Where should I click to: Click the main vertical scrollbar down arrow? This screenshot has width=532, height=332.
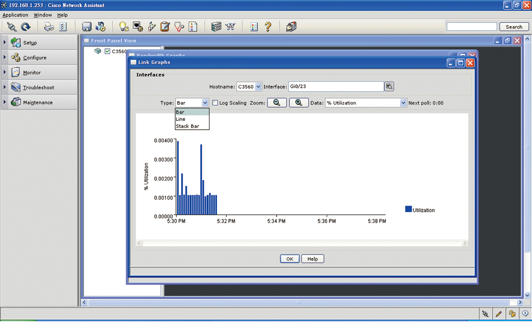tap(527, 295)
